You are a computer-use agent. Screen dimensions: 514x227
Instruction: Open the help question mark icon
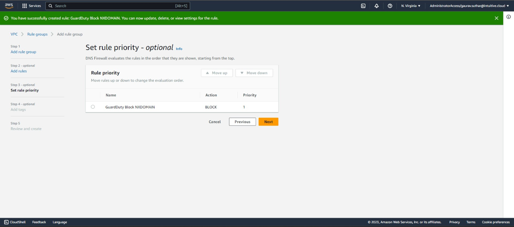(390, 6)
